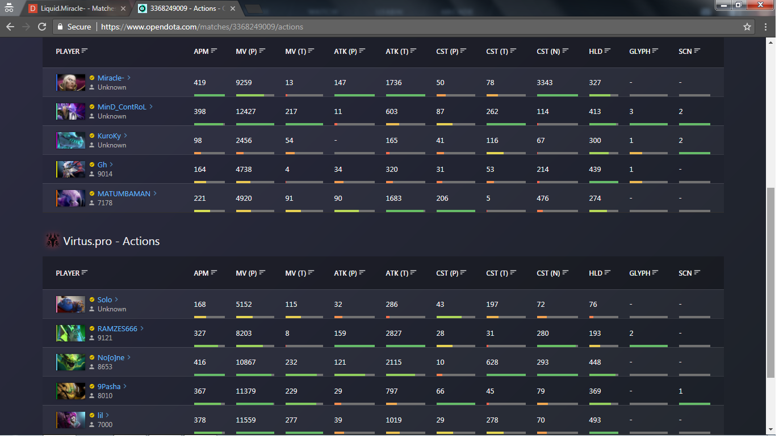Click verified badge next to Miracle-
Image resolution: width=779 pixels, height=439 pixels.
coord(92,78)
